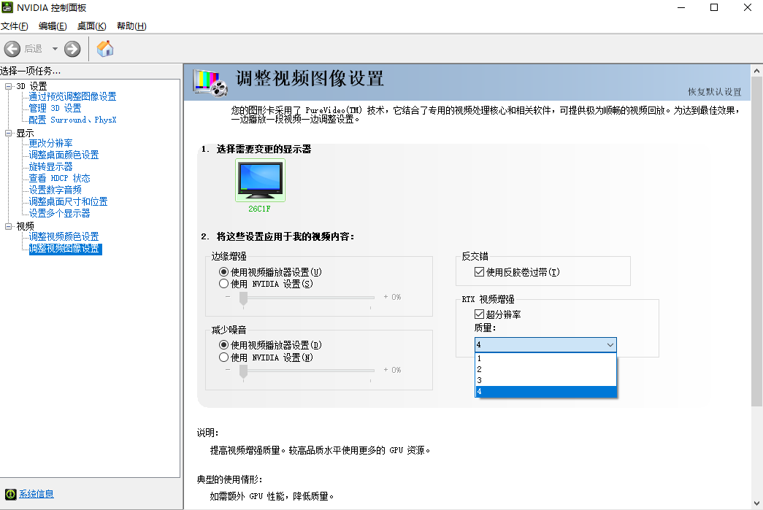The width and height of the screenshot is (763, 510).
Task: Click the 质量 dropdown combo box
Action: click(545, 344)
